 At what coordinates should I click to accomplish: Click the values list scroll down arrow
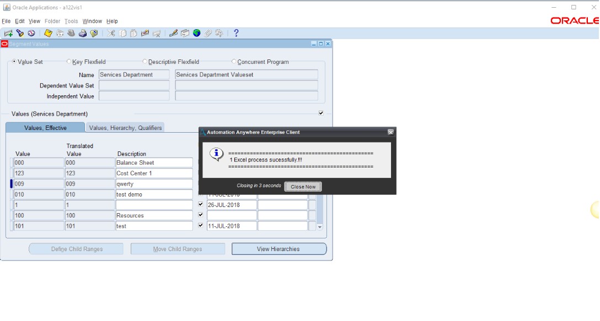(x=319, y=227)
